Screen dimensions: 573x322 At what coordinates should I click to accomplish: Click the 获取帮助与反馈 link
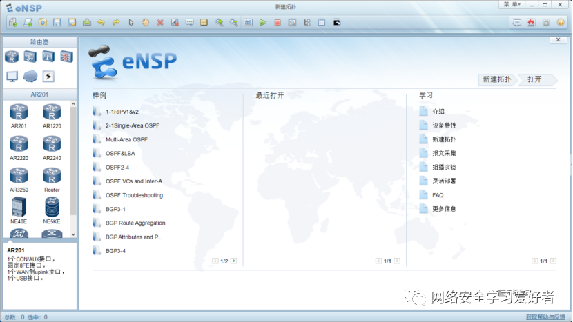coord(545,317)
